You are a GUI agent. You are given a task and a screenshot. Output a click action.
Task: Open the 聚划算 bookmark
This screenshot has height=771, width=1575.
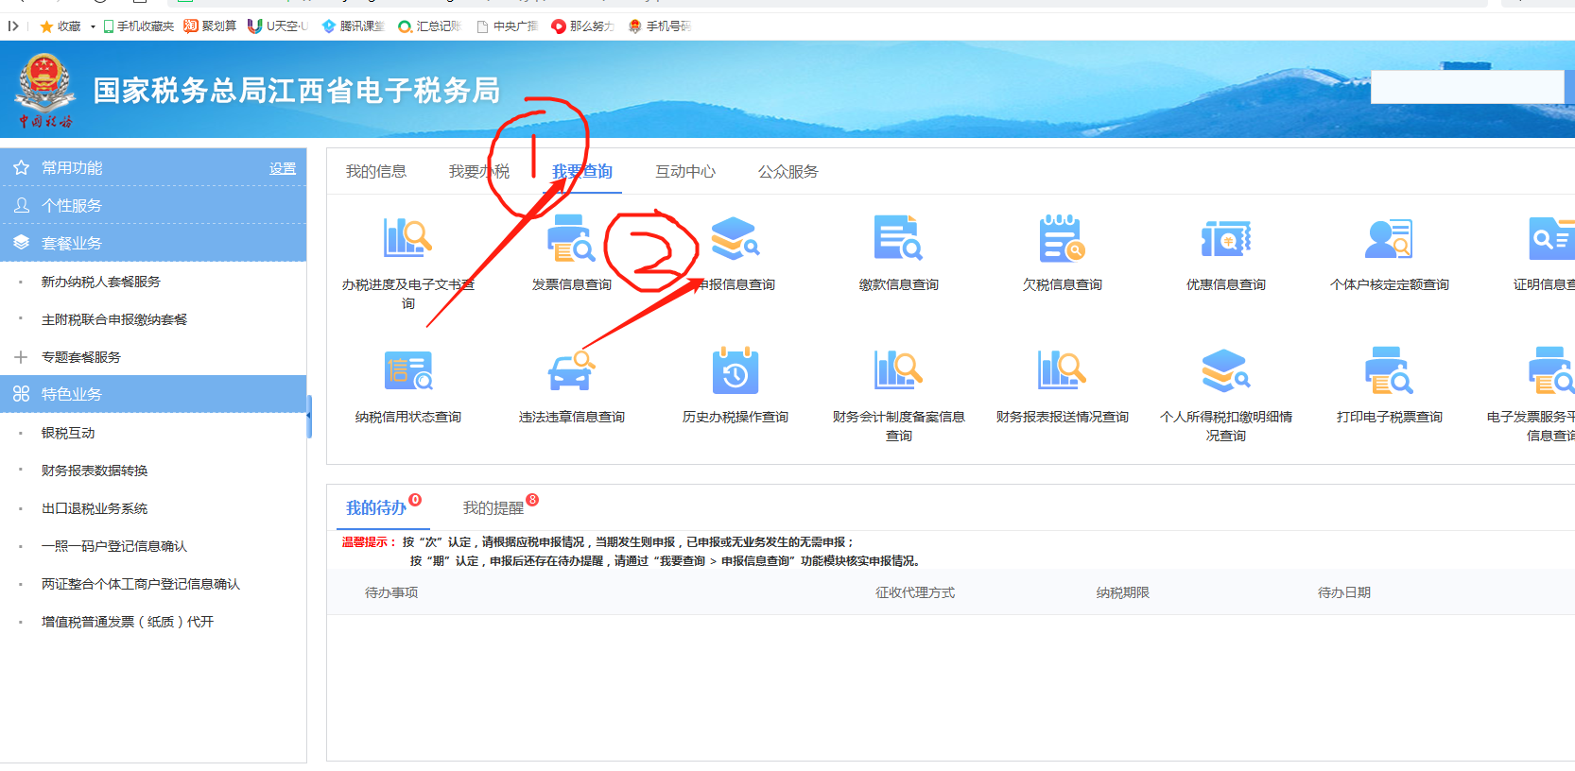(210, 26)
